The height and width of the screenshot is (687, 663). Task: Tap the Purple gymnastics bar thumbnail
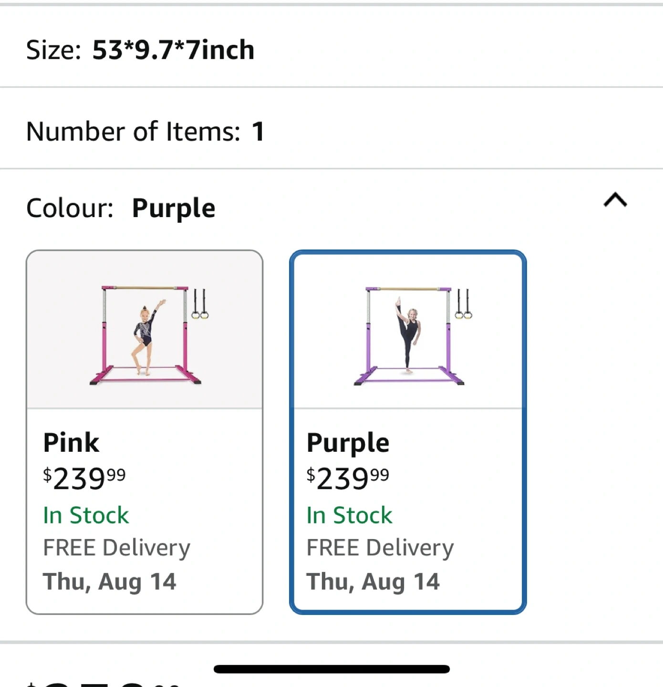(408, 334)
